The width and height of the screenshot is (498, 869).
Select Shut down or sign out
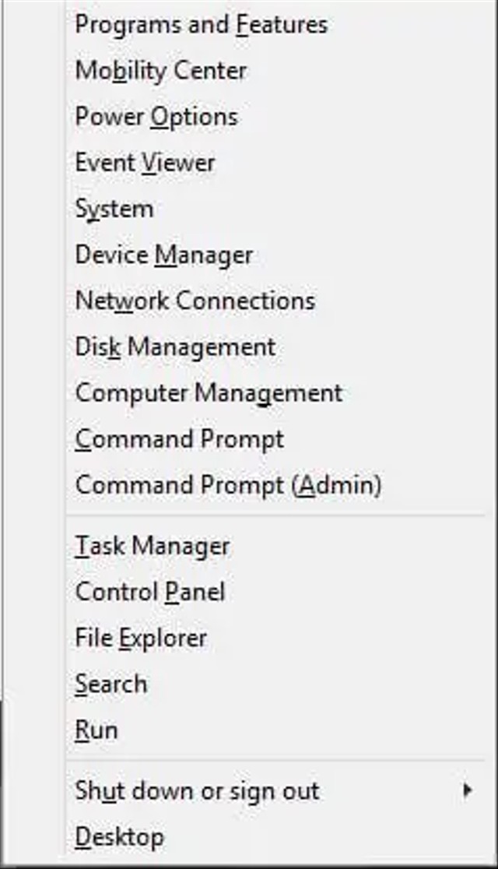(197, 790)
